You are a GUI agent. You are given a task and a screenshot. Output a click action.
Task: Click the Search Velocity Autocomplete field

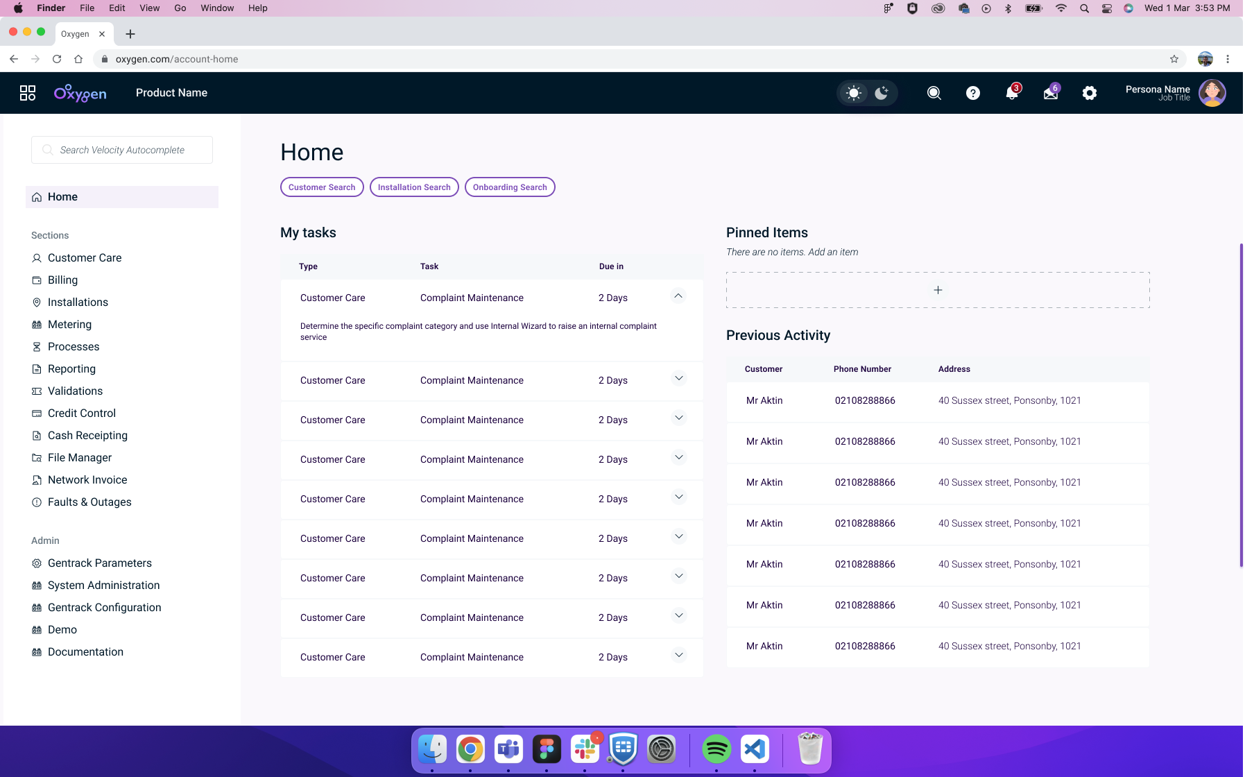122,150
